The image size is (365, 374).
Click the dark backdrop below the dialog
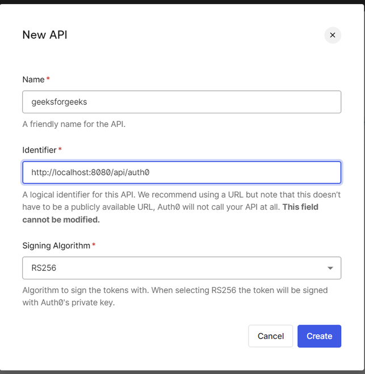coord(182,372)
